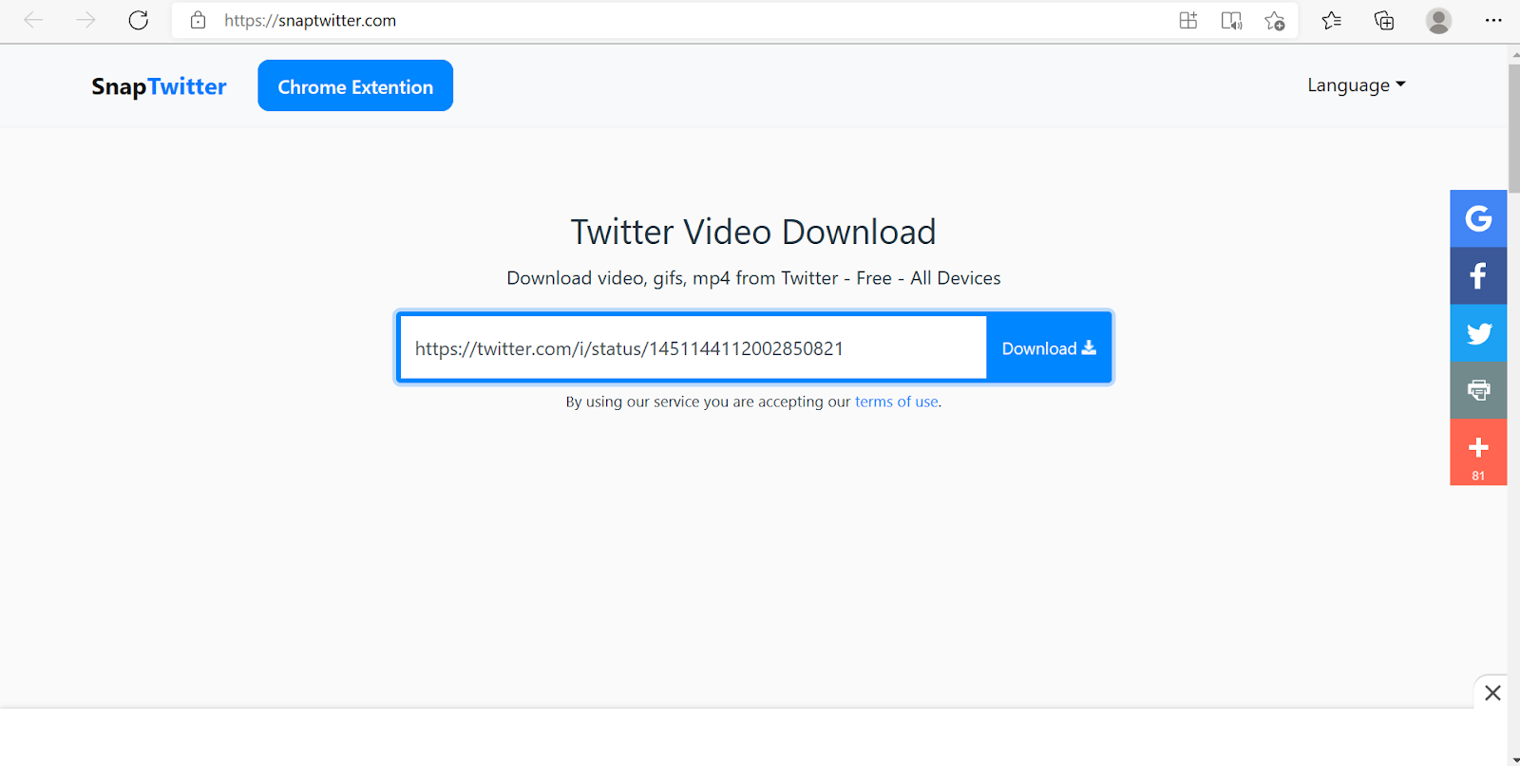The image size is (1520, 766).
Task: Share page on Facebook
Action: (x=1478, y=276)
